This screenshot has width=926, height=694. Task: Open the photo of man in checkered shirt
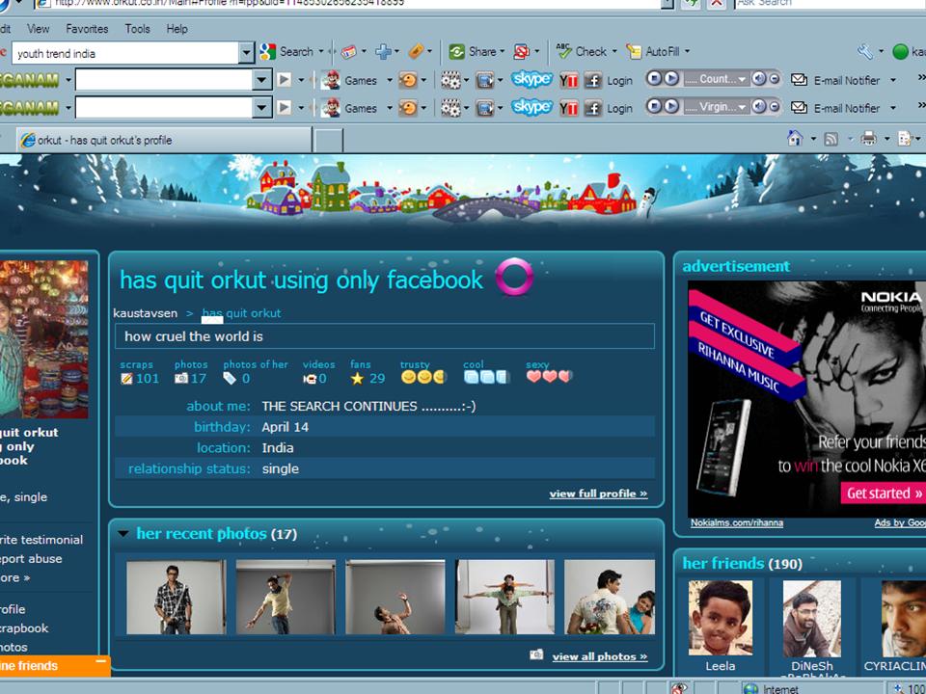176,597
